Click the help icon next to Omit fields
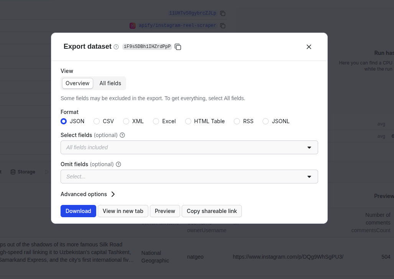Image resolution: width=394 pixels, height=279 pixels. (118, 164)
